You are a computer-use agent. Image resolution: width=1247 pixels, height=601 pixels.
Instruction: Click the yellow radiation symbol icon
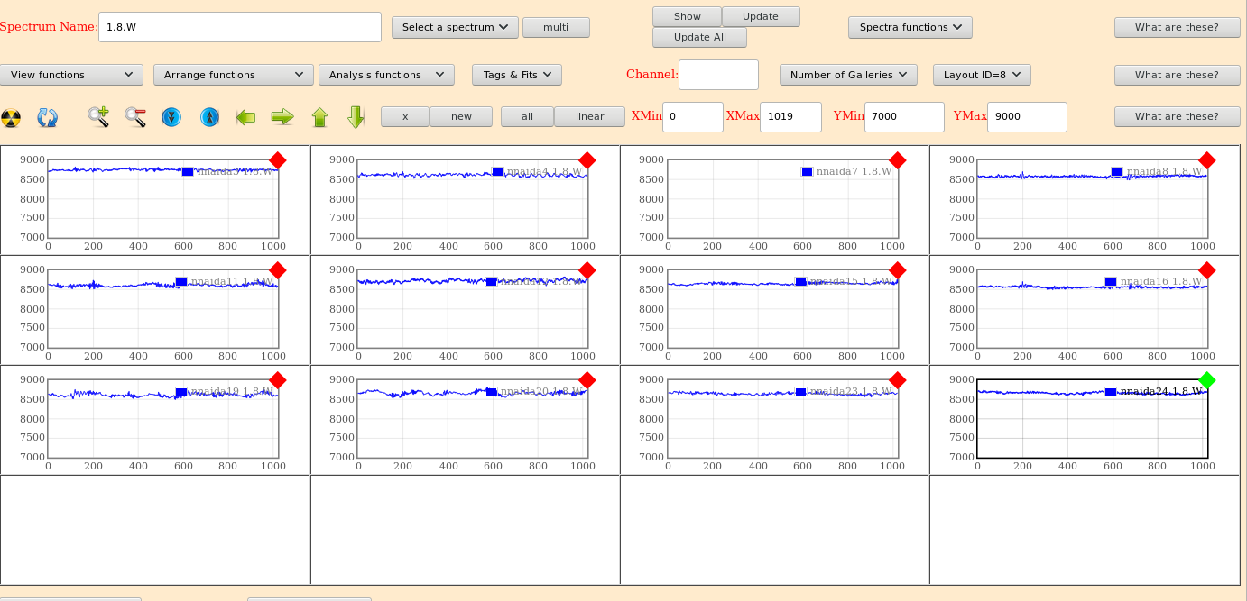[x=11, y=117]
